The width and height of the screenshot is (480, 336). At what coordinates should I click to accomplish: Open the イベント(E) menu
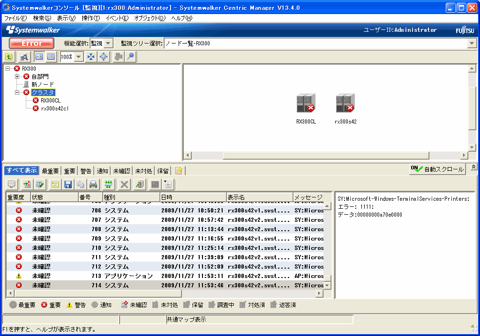point(117,18)
